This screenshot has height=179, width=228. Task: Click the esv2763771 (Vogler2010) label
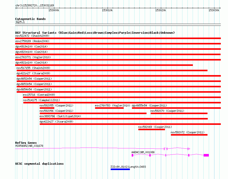33,57
